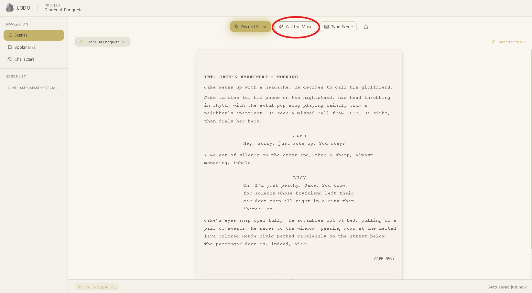532x293 pixels.
Task: Click the Auto-saved just now status indicator
Action: click(507, 287)
